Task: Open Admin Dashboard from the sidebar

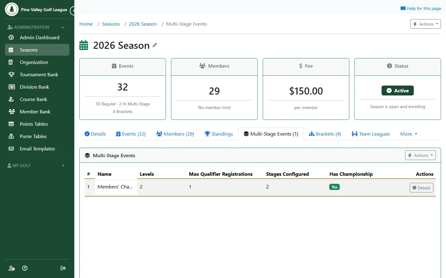Action: 37,37
